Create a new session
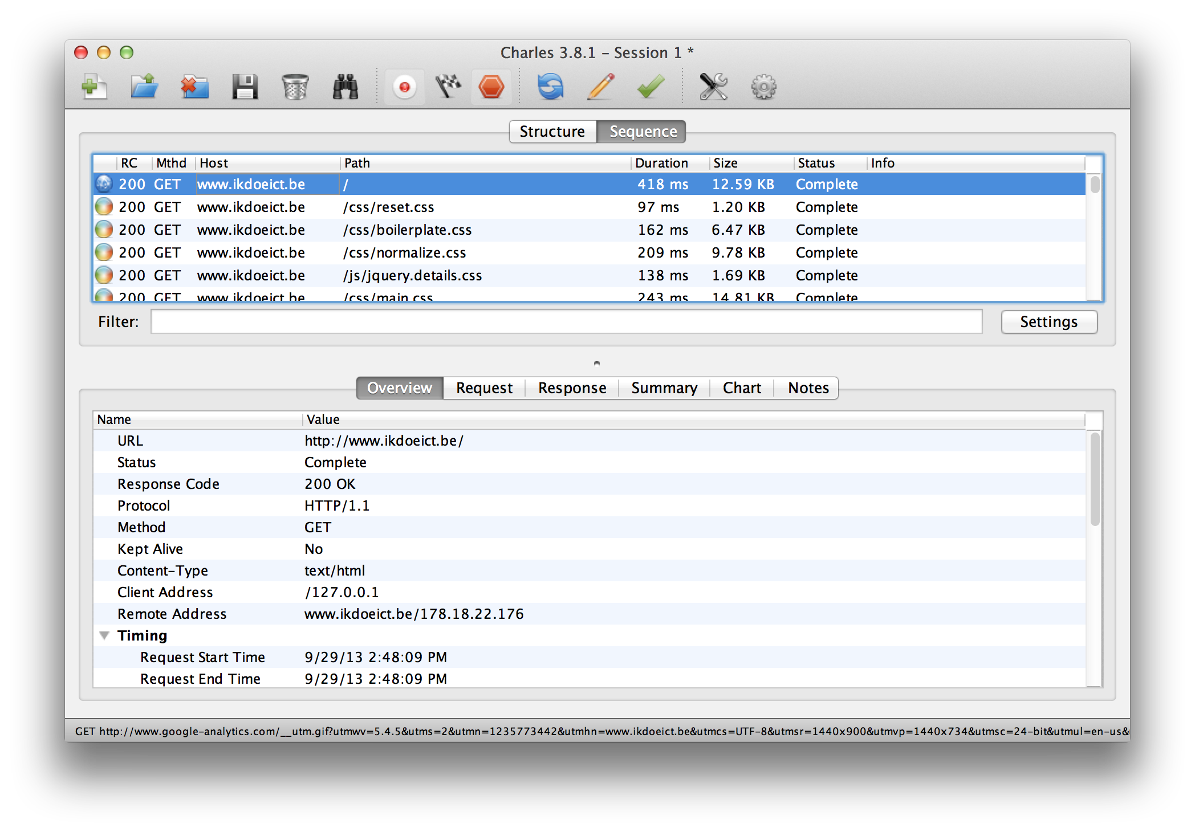This screenshot has width=1195, height=832. click(x=94, y=86)
